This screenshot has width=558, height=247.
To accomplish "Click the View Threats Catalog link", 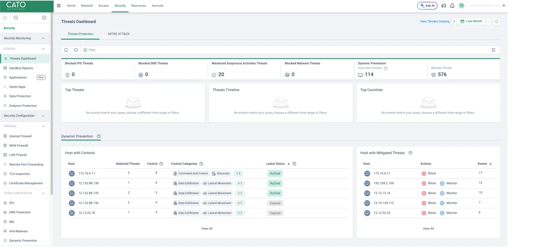I will click(x=434, y=21).
